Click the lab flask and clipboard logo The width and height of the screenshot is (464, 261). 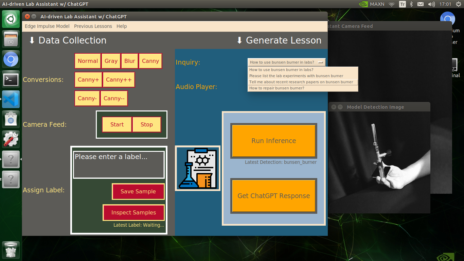[x=198, y=168]
